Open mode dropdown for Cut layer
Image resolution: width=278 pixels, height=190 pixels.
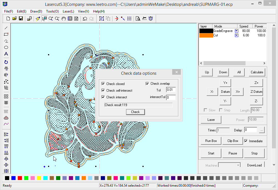click(x=237, y=35)
